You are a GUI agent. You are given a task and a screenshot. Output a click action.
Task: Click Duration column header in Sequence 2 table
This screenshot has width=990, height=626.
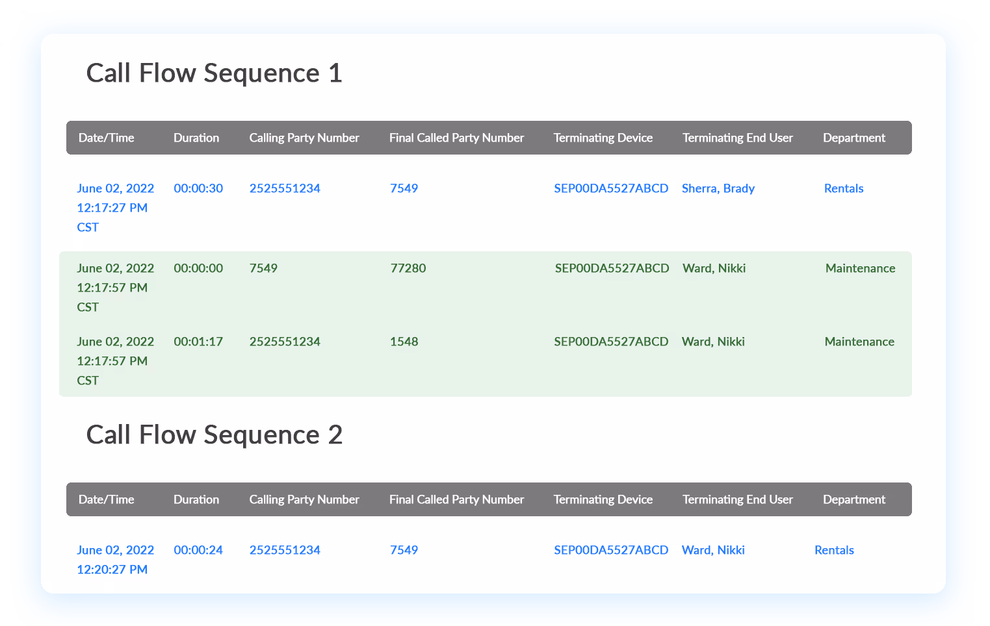tap(196, 499)
